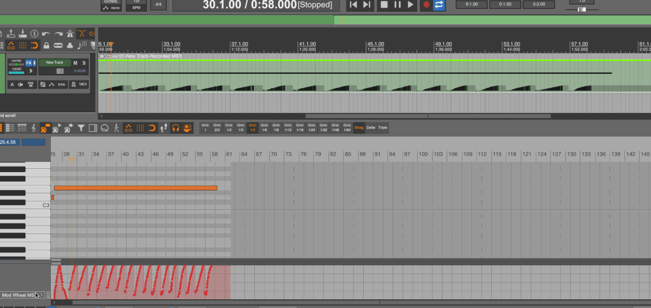Open the trim automation mode dropdown
The height and width of the screenshot is (308, 651).
point(62,85)
